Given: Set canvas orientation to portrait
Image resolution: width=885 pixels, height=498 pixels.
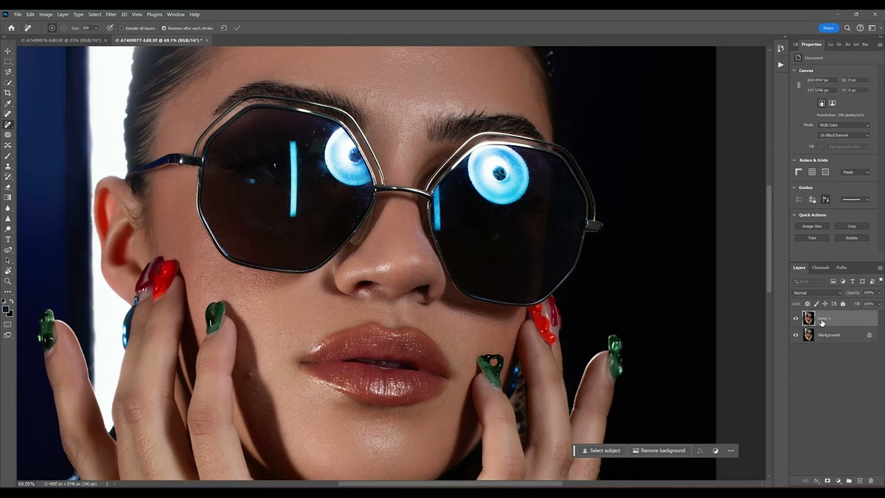Looking at the screenshot, I should coord(821,103).
